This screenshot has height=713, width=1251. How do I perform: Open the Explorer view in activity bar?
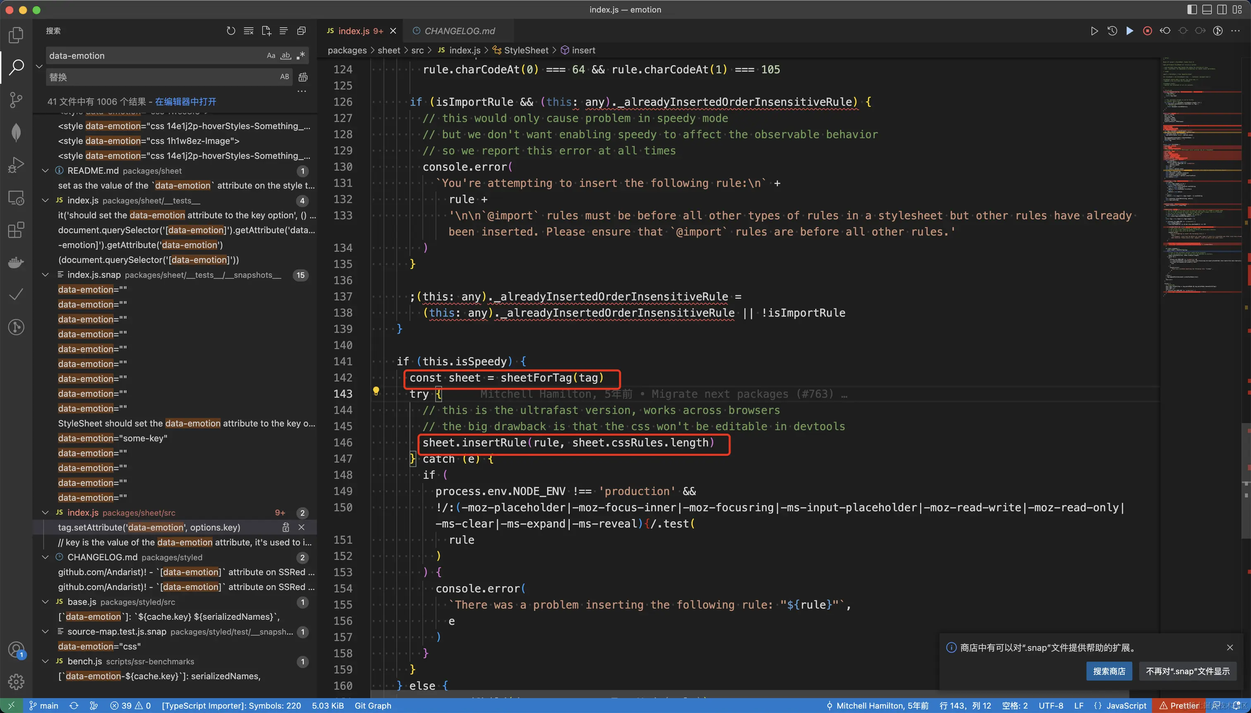tap(16, 34)
